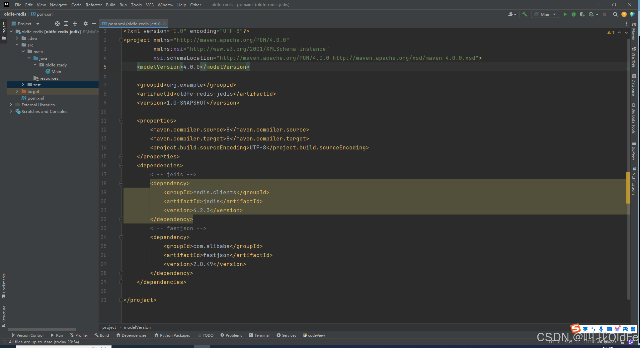The width and height of the screenshot is (640, 348).
Task: Expand External Libraries node
Action: (x=11, y=105)
